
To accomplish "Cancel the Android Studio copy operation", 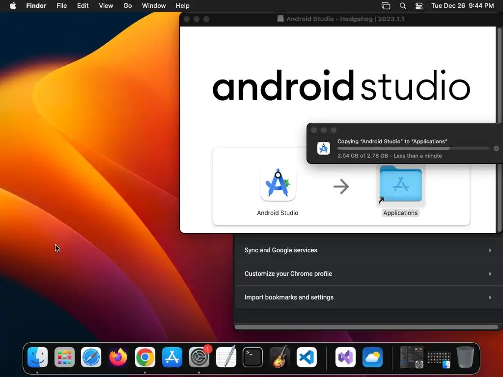I will click(496, 148).
